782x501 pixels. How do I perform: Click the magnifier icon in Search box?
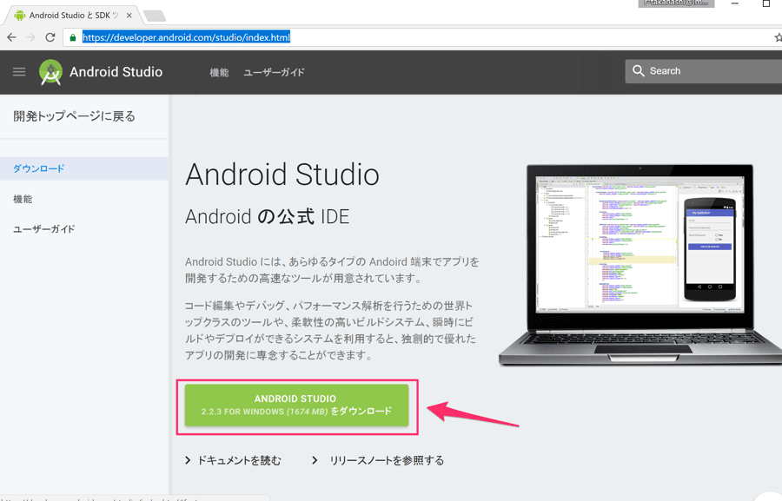click(639, 71)
